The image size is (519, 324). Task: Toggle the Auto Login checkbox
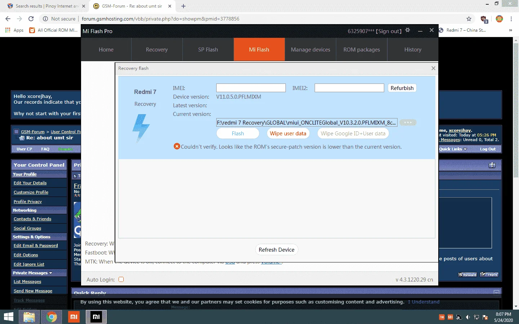click(121, 279)
